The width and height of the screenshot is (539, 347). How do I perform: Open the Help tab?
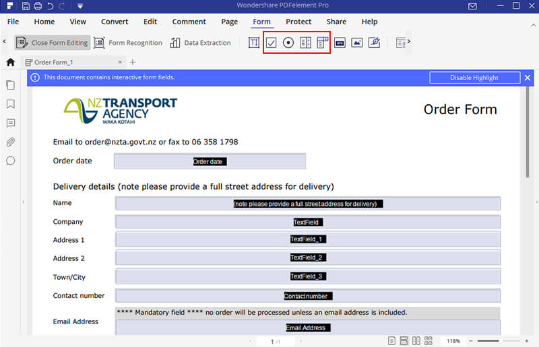click(x=369, y=22)
